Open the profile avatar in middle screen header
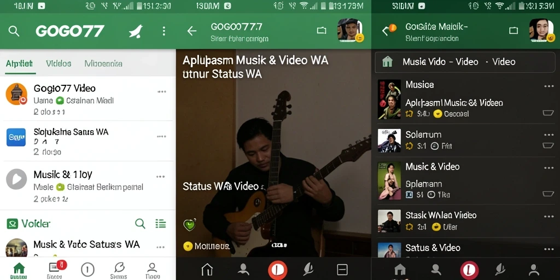 351,31
